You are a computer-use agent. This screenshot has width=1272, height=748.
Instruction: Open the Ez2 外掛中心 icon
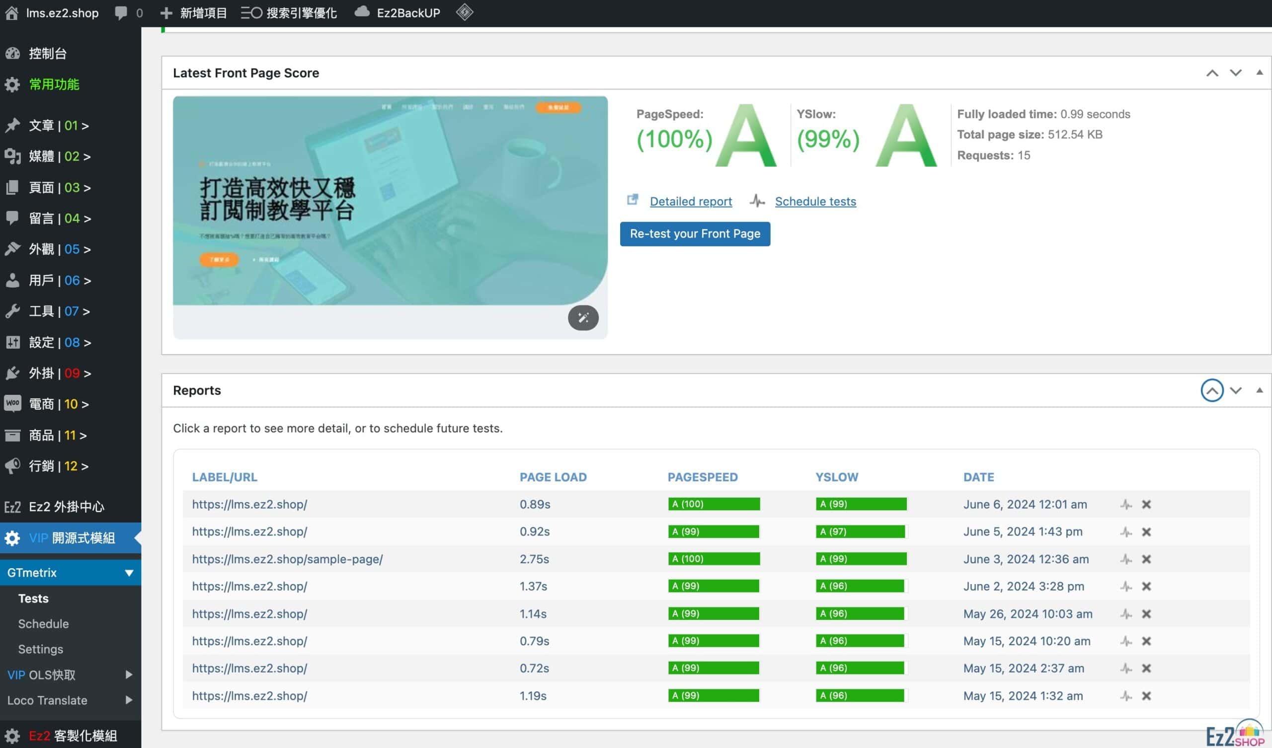(x=12, y=507)
